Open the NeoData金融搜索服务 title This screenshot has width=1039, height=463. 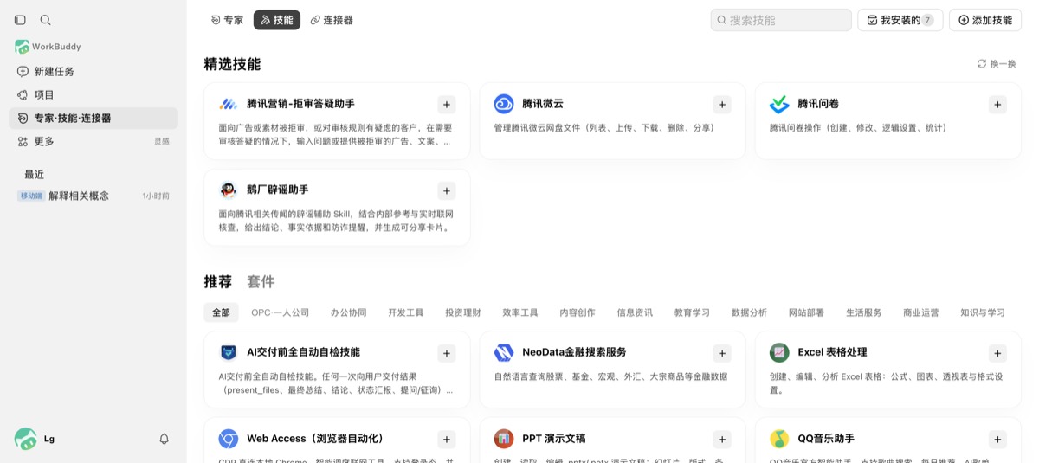pyautogui.click(x=574, y=352)
